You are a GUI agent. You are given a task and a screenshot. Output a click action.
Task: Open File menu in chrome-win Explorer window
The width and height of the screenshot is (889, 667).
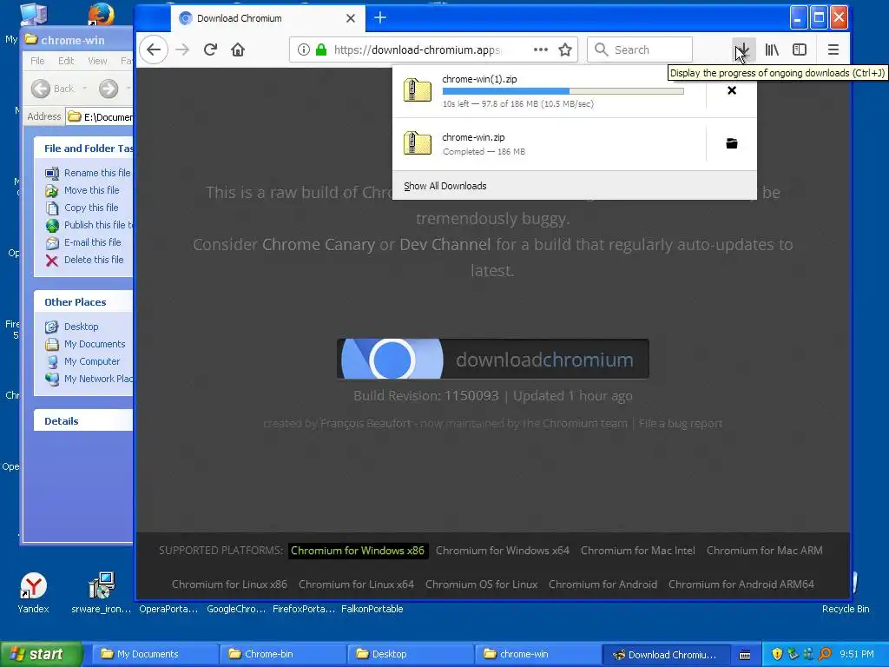click(37, 61)
